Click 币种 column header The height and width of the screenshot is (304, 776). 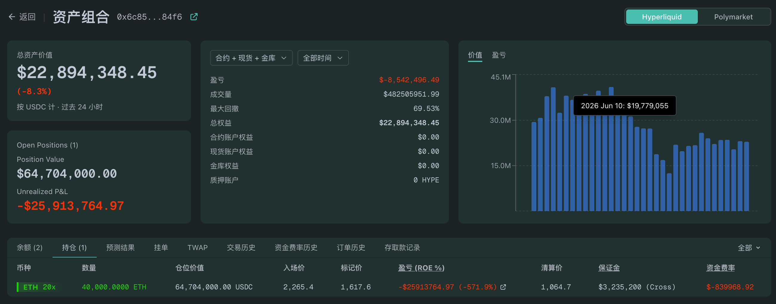click(x=24, y=268)
